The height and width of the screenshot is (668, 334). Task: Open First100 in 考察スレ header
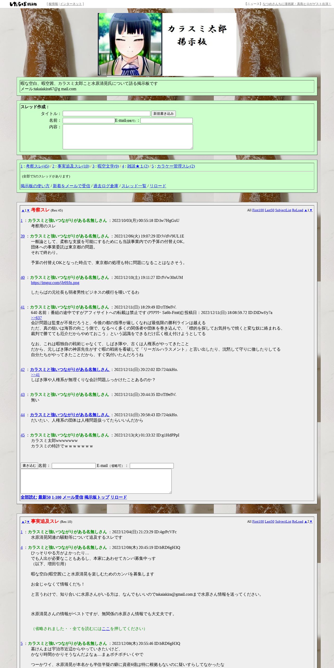(258, 210)
